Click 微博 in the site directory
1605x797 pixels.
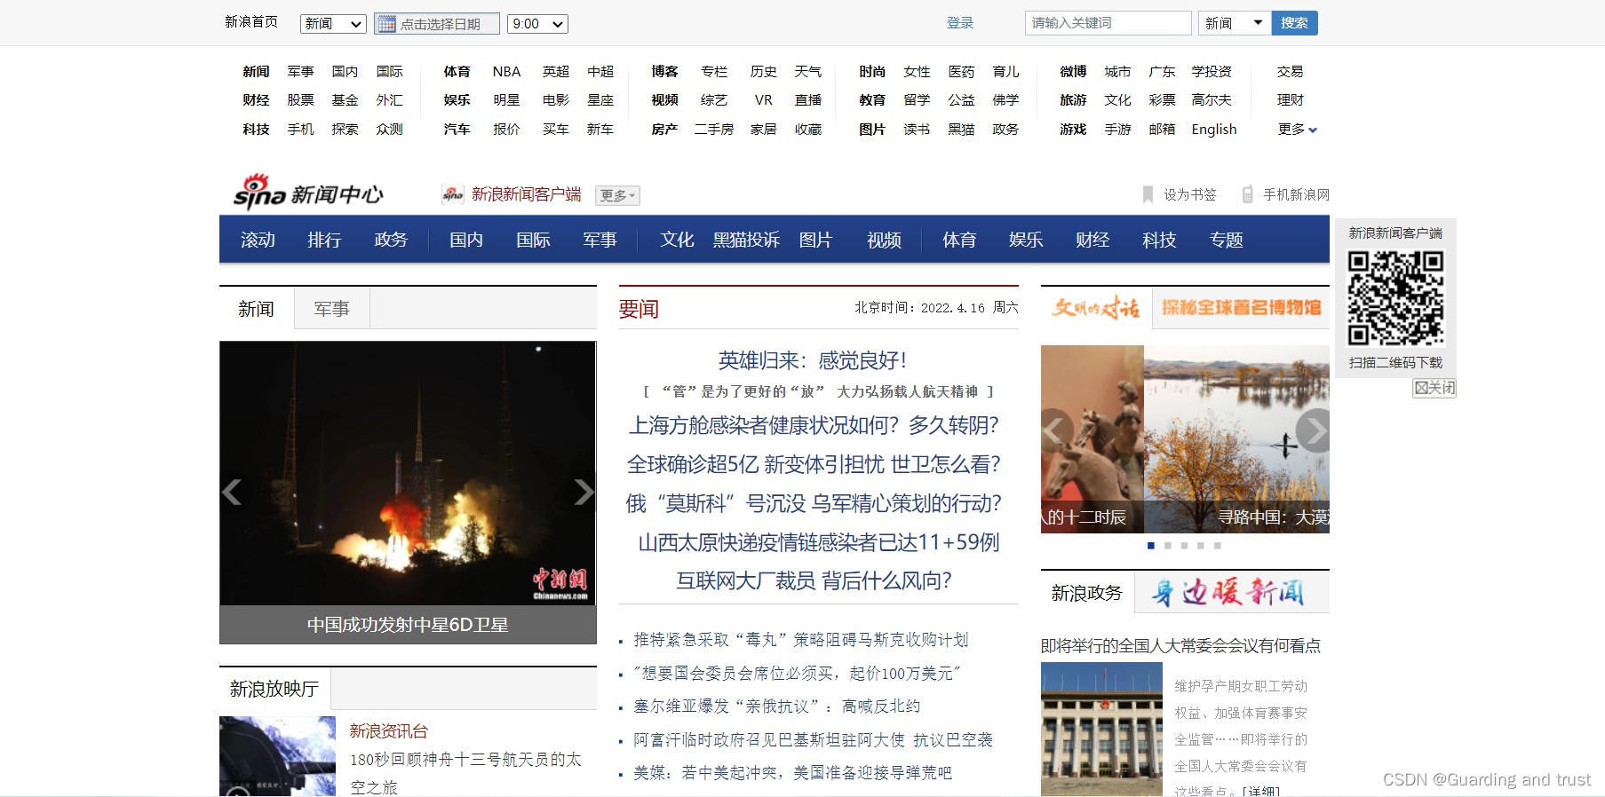click(x=1073, y=71)
